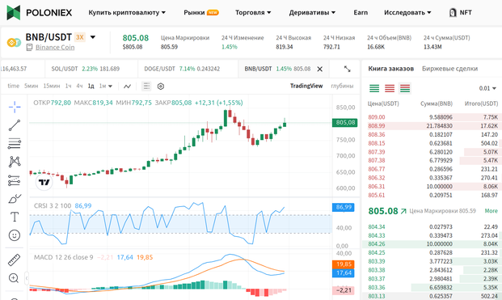Open chart indicators with wave icon
The width and height of the screenshot is (502, 300).
pos(128,87)
